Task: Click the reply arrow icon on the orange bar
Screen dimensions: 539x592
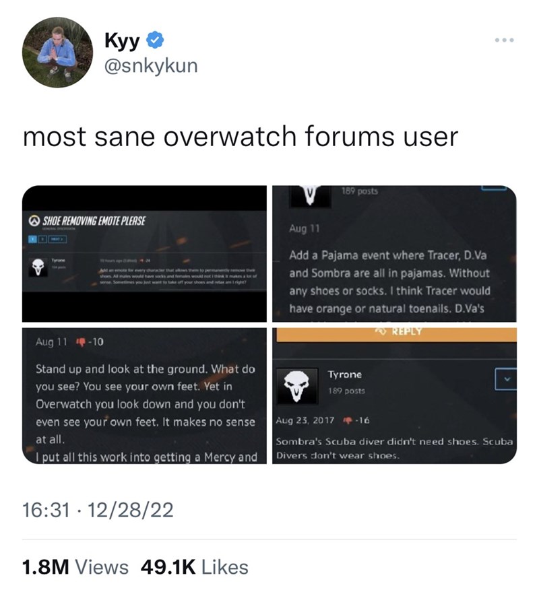Action: tap(382, 331)
